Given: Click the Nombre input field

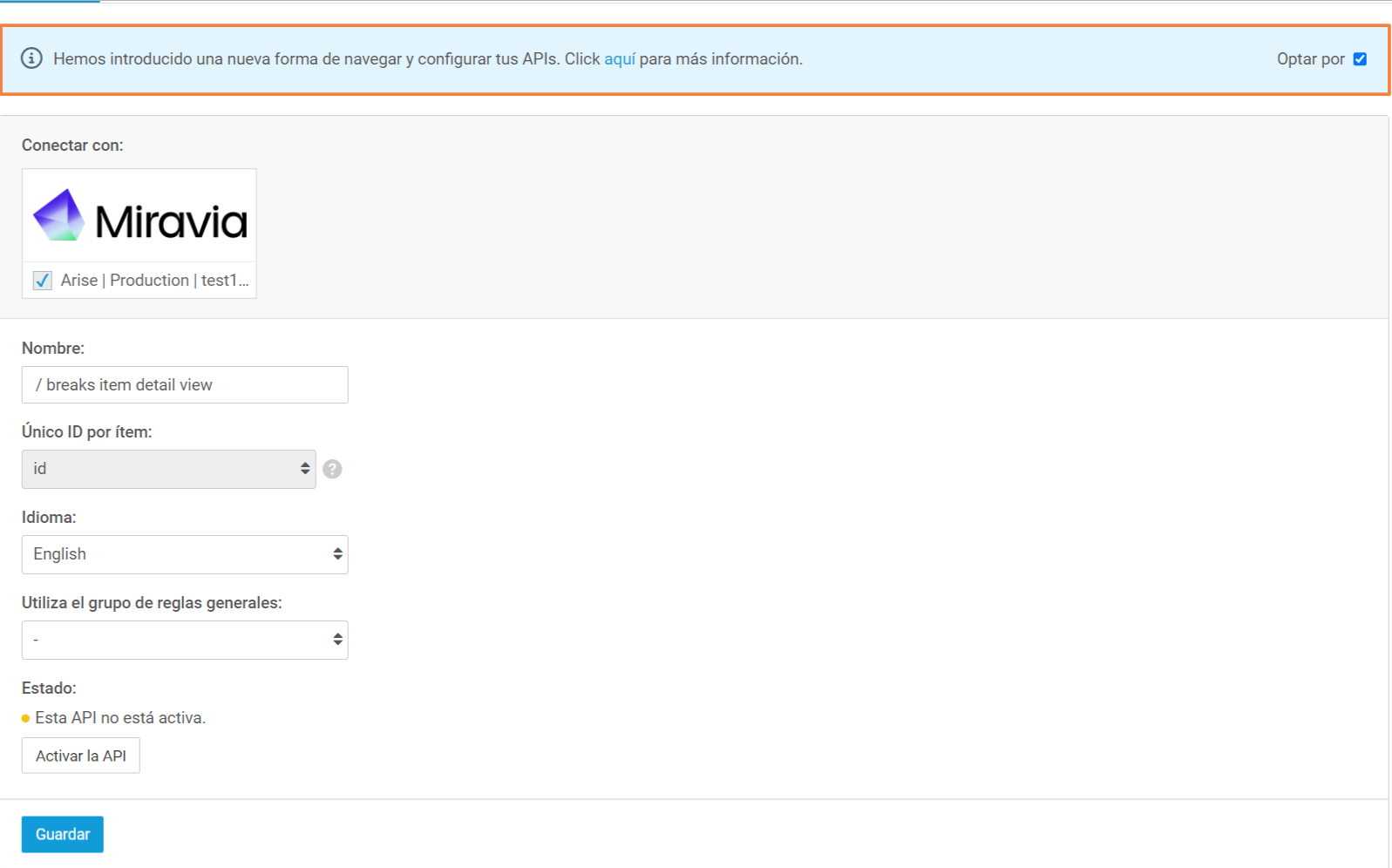Looking at the screenshot, I should point(185,384).
